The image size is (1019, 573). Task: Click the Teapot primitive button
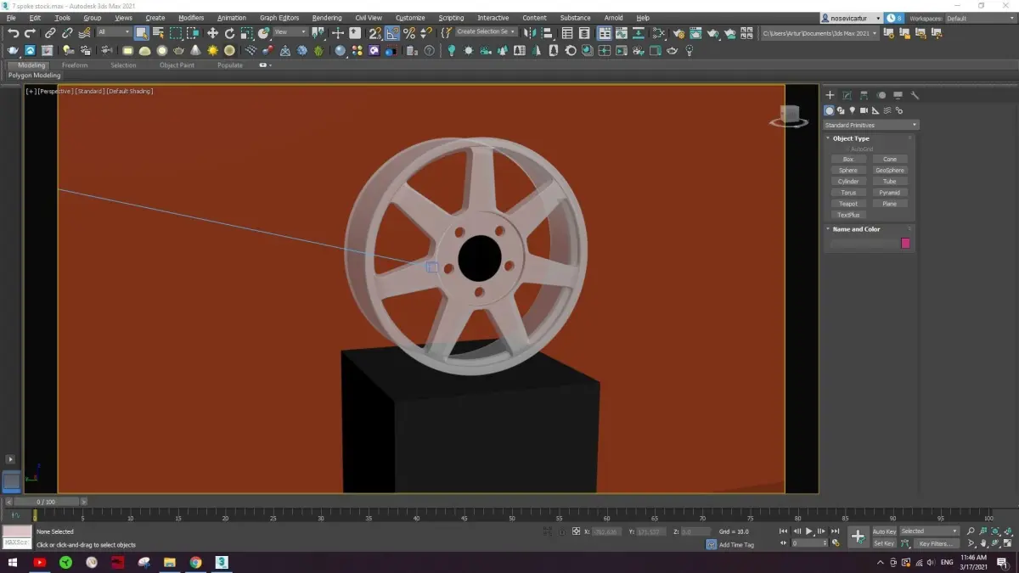[847, 204]
